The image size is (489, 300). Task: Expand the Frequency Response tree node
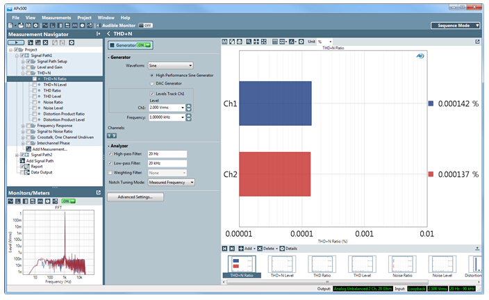pos(23,126)
